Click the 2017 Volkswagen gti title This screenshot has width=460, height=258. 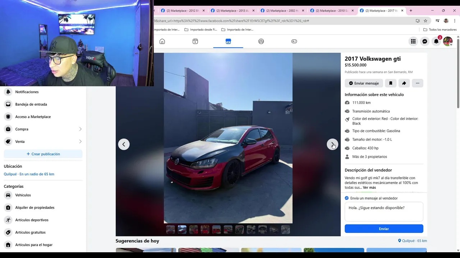373,59
